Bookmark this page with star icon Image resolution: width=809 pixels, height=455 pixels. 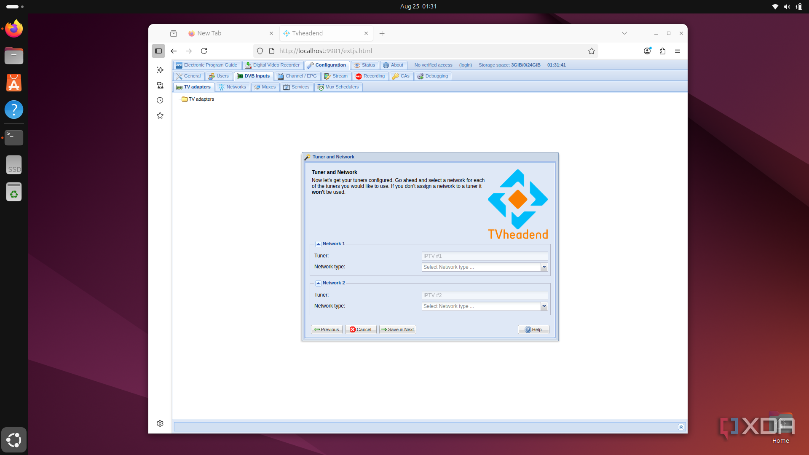point(592,51)
